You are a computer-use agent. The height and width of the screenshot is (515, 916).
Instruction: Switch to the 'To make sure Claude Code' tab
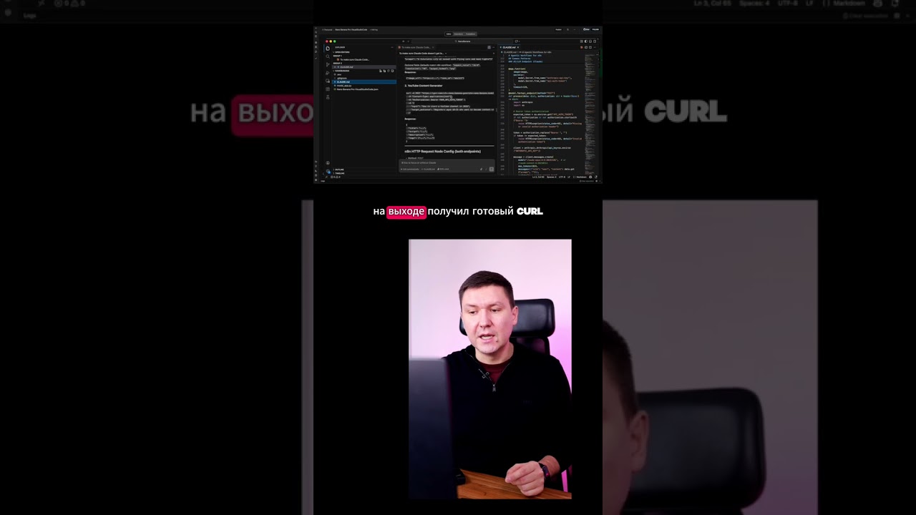pos(416,47)
